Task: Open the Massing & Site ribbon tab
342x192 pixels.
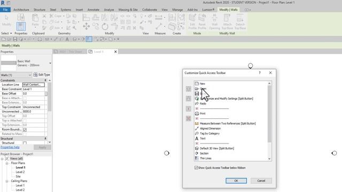Action: pyautogui.click(x=128, y=10)
